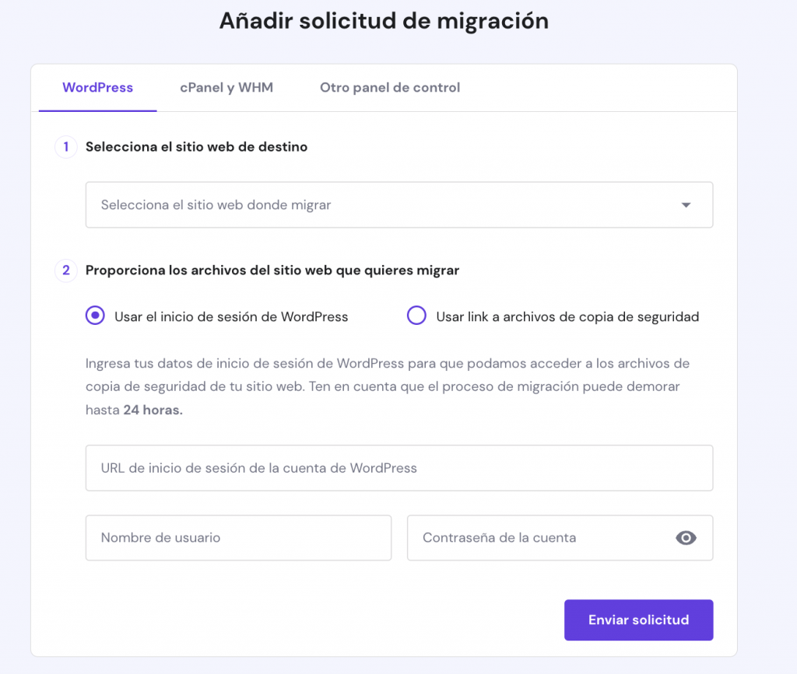Show password with the eye icon
Image resolution: width=797 pixels, height=674 pixels.
[x=686, y=538]
